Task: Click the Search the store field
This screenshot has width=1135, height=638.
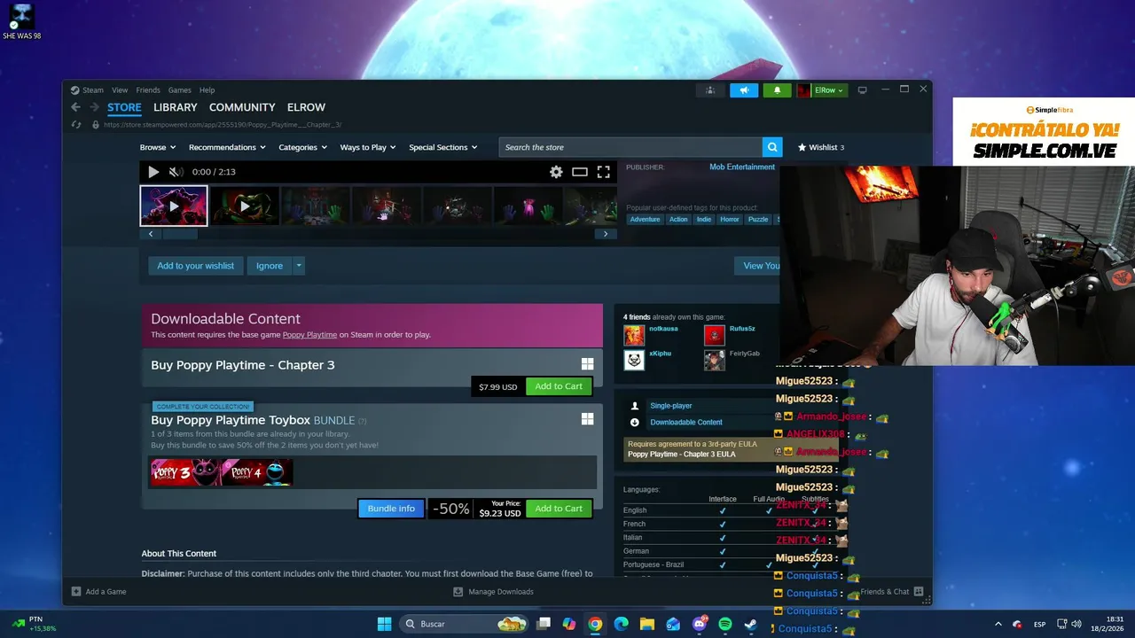Action: (x=631, y=147)
